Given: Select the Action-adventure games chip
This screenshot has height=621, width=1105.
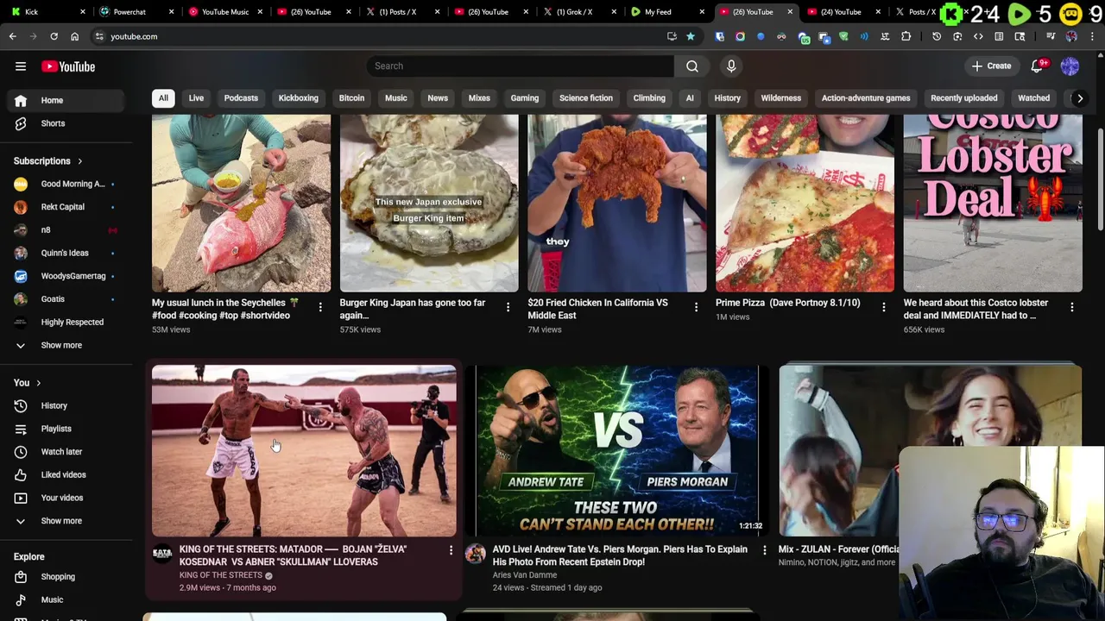Looking at the screenshot, I should 866,98.
